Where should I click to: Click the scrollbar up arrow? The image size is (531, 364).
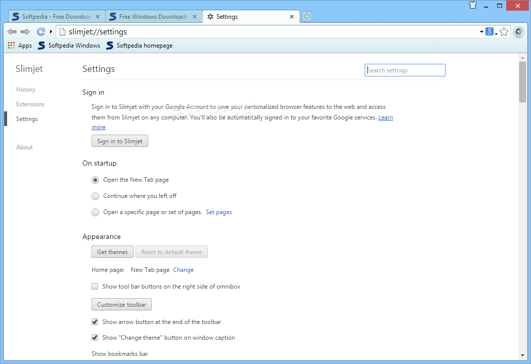pyautogui.click(x=522, y=58)
